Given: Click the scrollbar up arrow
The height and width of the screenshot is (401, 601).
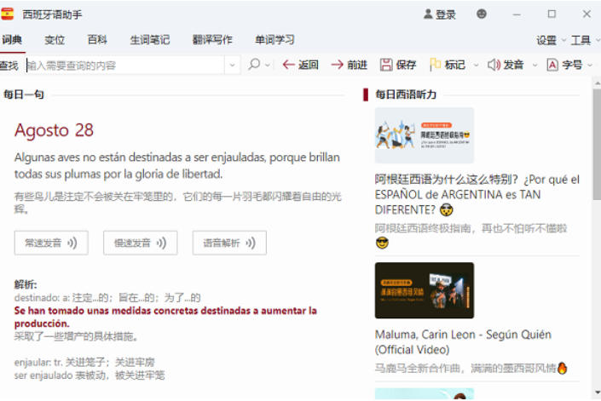Looking at the screenshot, I should point(597,83).
